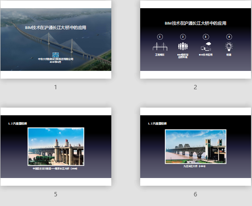The height and width of the screenshot is (206, 252).
Task: Click the '1.2' heading on slide 6
Action: pyautogui.click(x=157, y=124)
